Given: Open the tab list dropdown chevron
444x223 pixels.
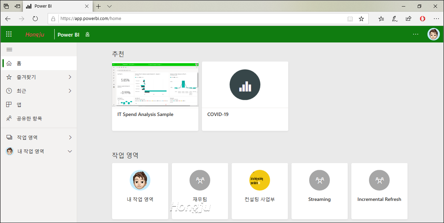Looking at the screenshot, I should [x=109, y=6].
